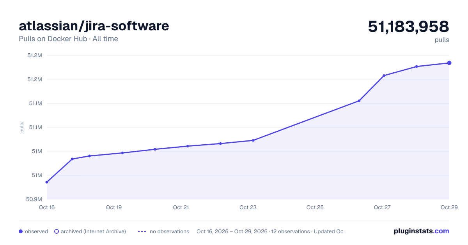Click the Oct 25 x-axis label

[315, 207]
